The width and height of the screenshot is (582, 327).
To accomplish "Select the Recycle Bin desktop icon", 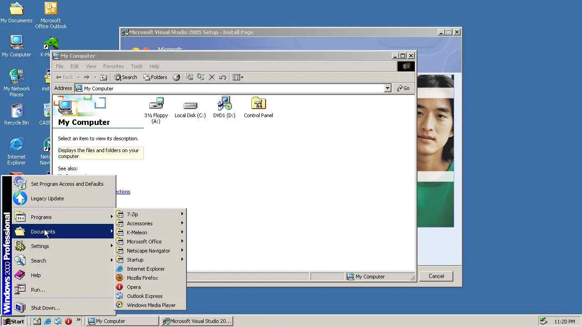I will point(16,114).
